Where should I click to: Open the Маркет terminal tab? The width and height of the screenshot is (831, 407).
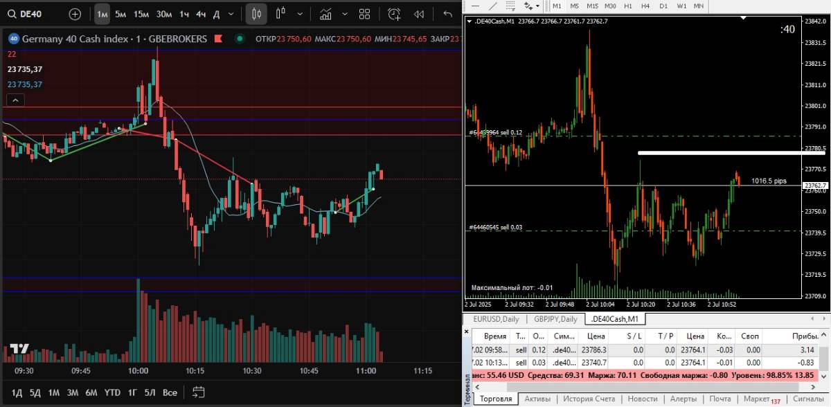(x=761, y=399)
